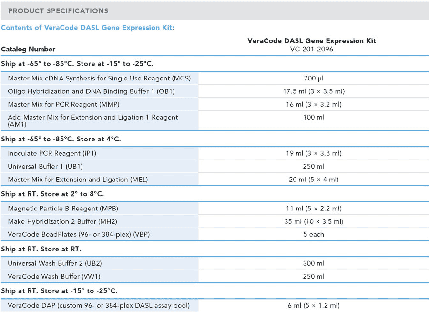Select the '6 ml (5 × 1.2 ml)' value
This screenshot has width=429, height=320.
click(x=314, y=306)
